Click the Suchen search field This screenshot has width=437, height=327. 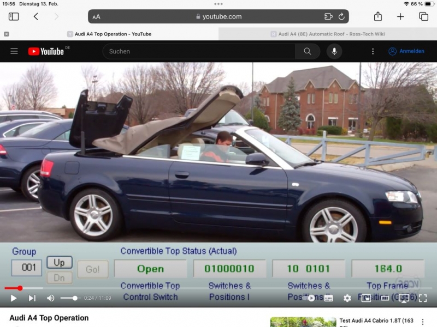(x=198, y=51)
